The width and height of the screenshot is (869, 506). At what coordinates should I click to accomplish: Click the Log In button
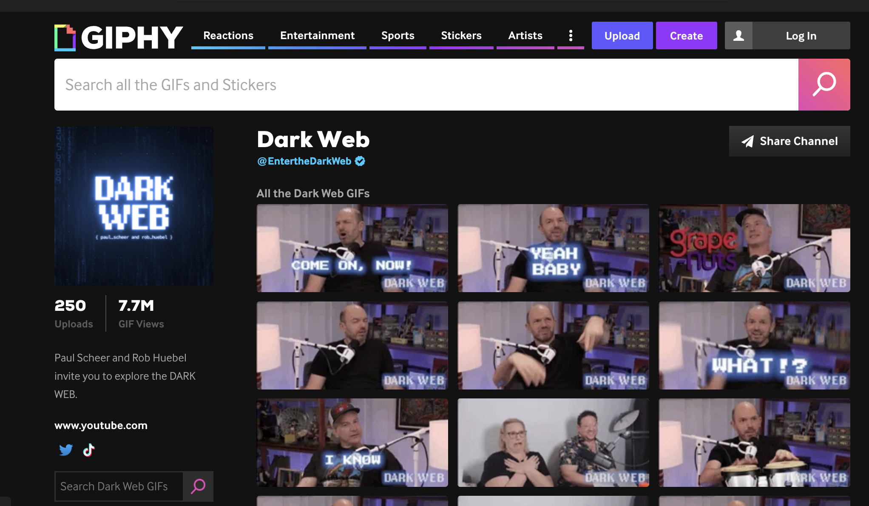801,36
